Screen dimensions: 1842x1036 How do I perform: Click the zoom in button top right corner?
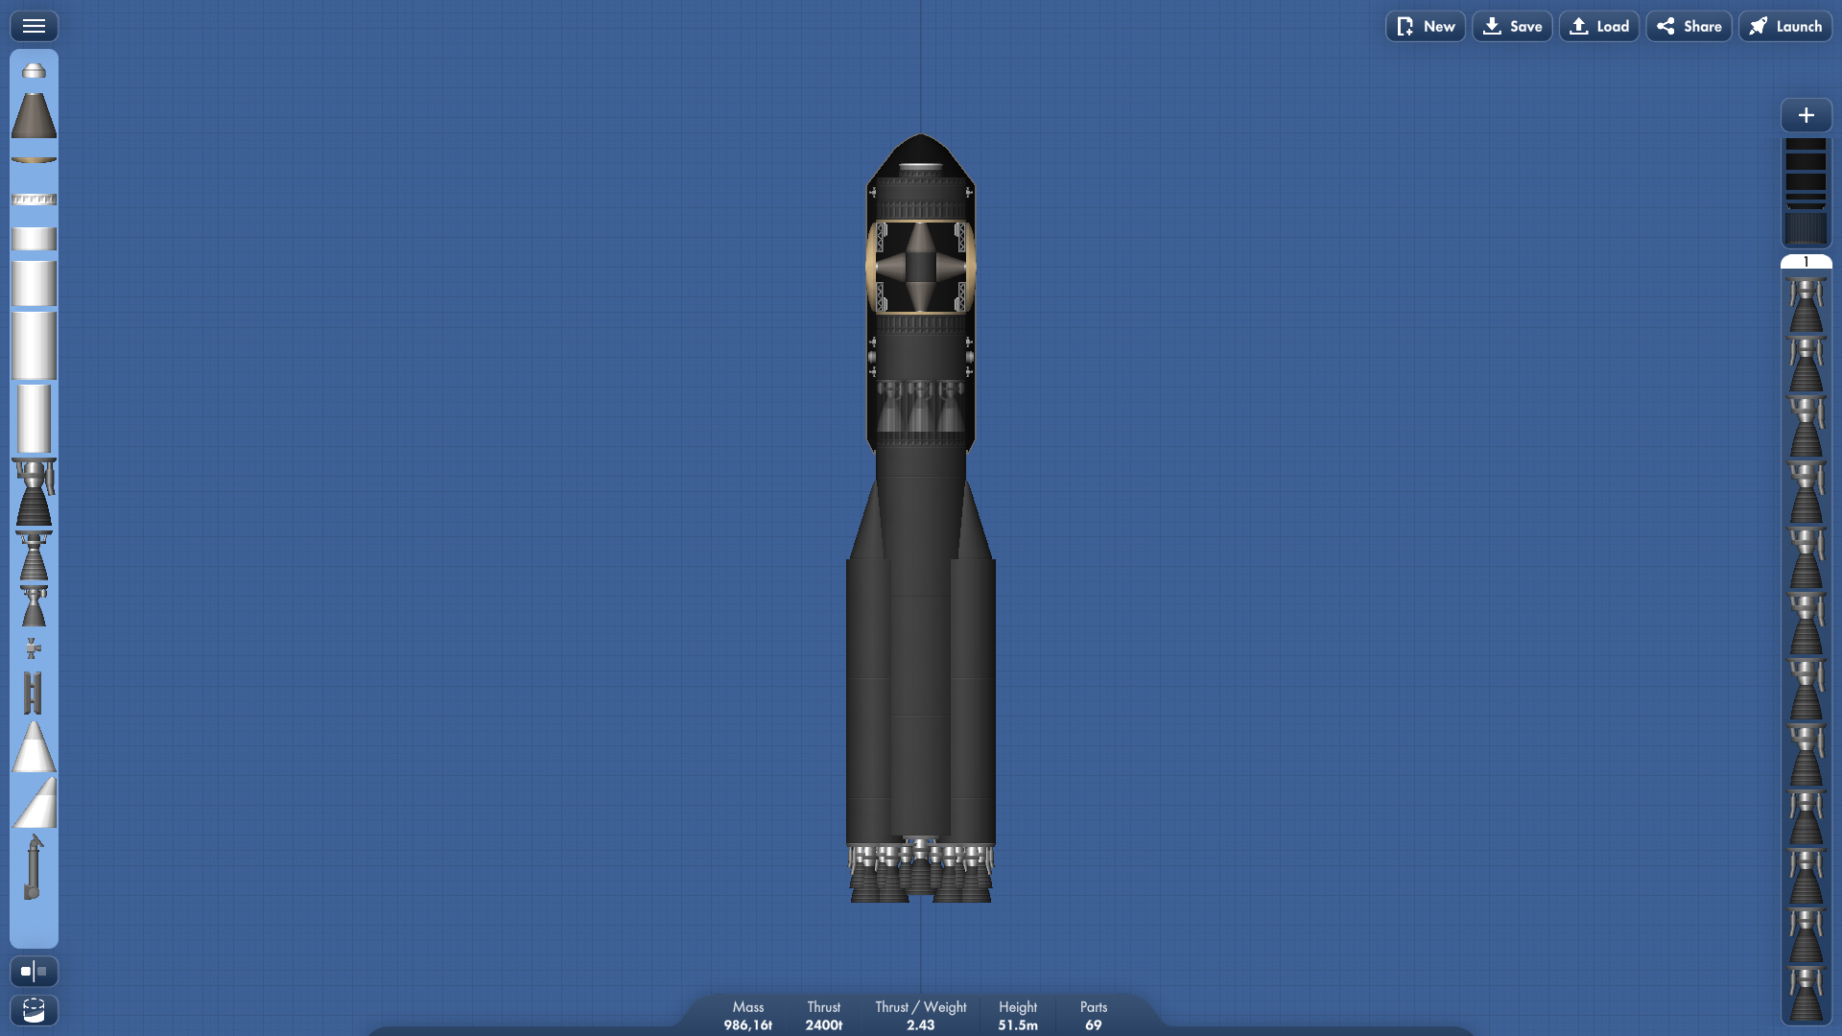point(1806,114)
